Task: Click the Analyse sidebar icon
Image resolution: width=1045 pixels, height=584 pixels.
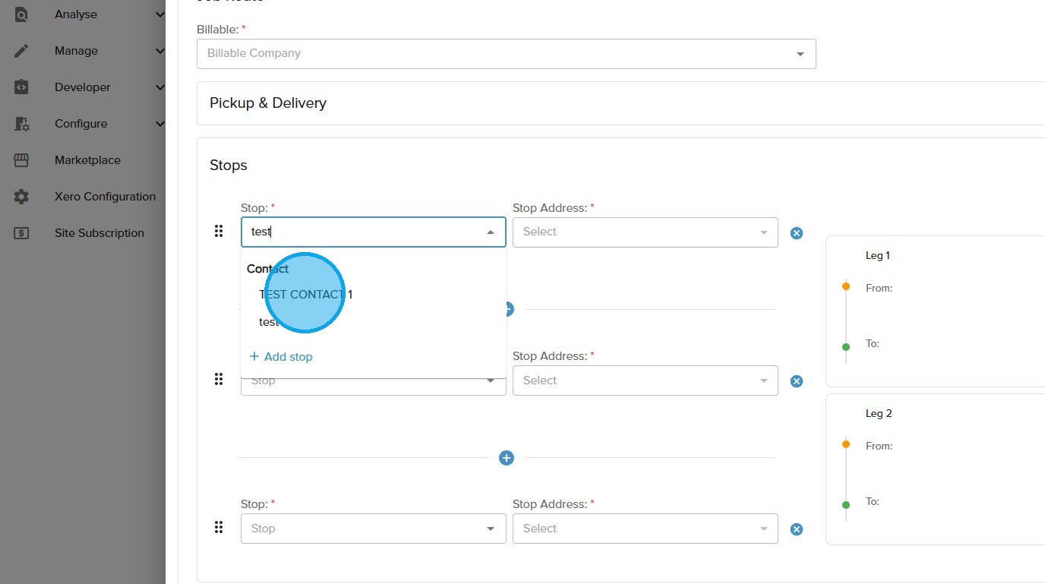Action: tap(21, 14)
